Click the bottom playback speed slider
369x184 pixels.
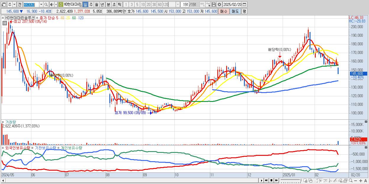click(291, 181)
